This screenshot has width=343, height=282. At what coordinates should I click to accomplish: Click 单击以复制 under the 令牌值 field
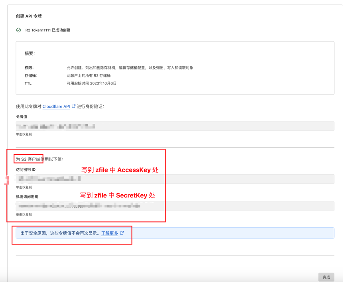coord(24,134)
